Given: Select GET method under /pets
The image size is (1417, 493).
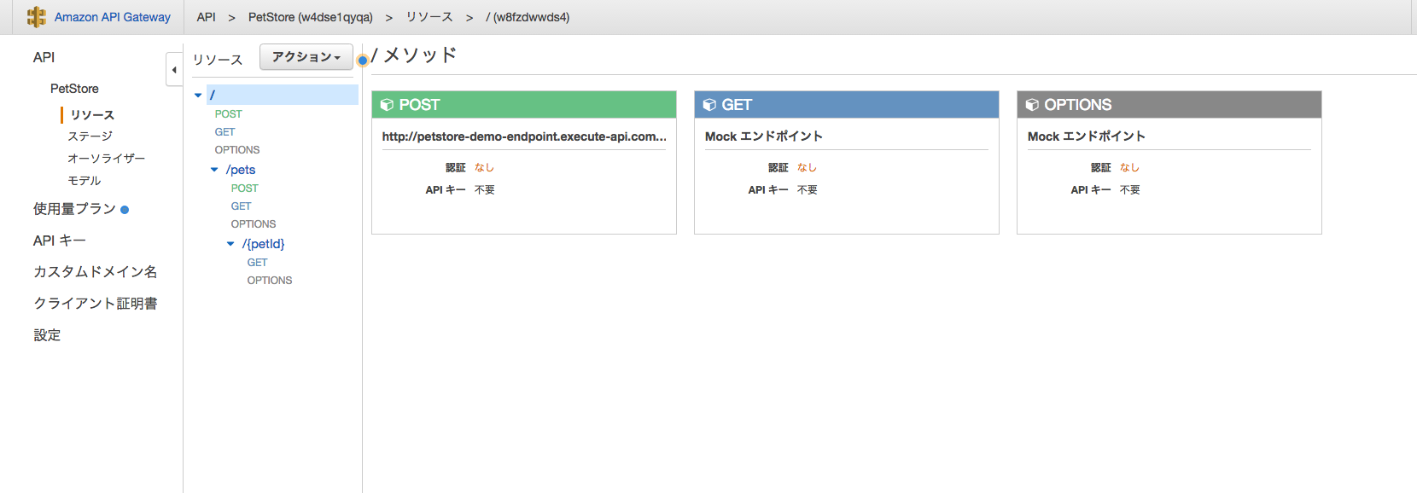Looking at the screenshot, I should [x=241, y=206].
